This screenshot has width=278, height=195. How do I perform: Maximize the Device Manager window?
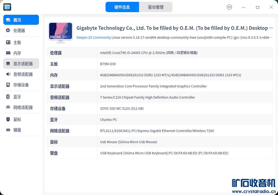click(257, 7)
